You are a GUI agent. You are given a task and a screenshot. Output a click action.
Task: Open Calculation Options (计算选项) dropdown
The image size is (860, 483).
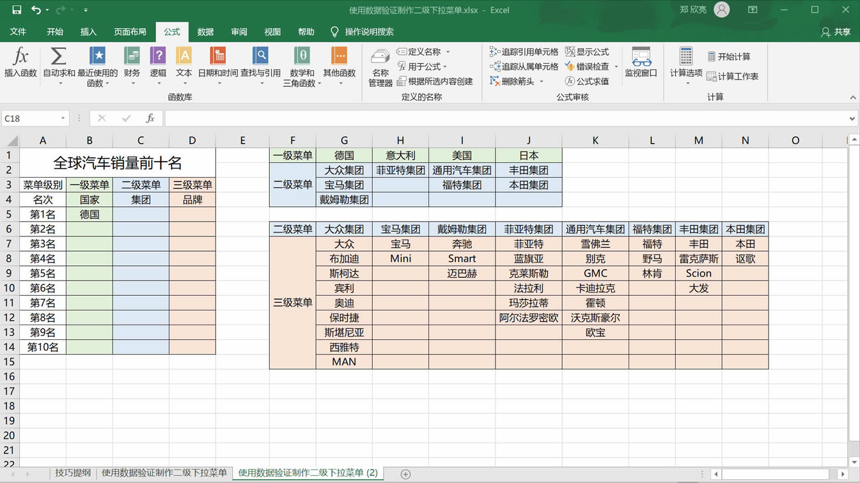pyautogui.click(x=685, y=64)
